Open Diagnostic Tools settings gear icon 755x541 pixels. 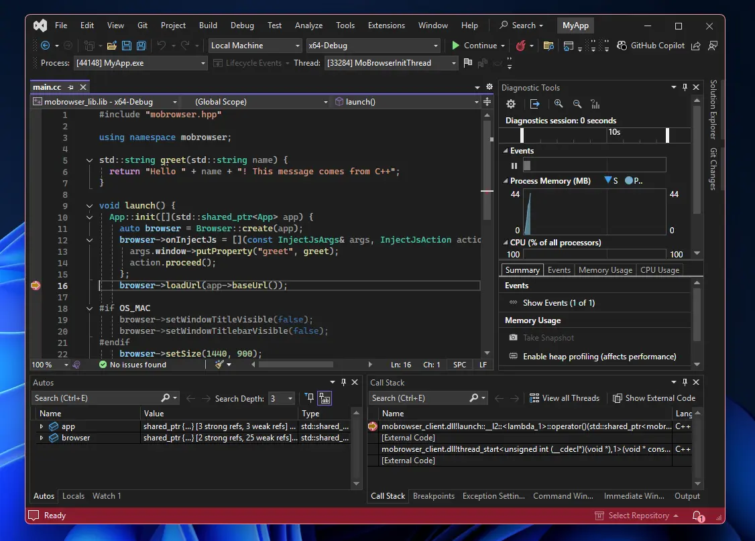(511, 104)
